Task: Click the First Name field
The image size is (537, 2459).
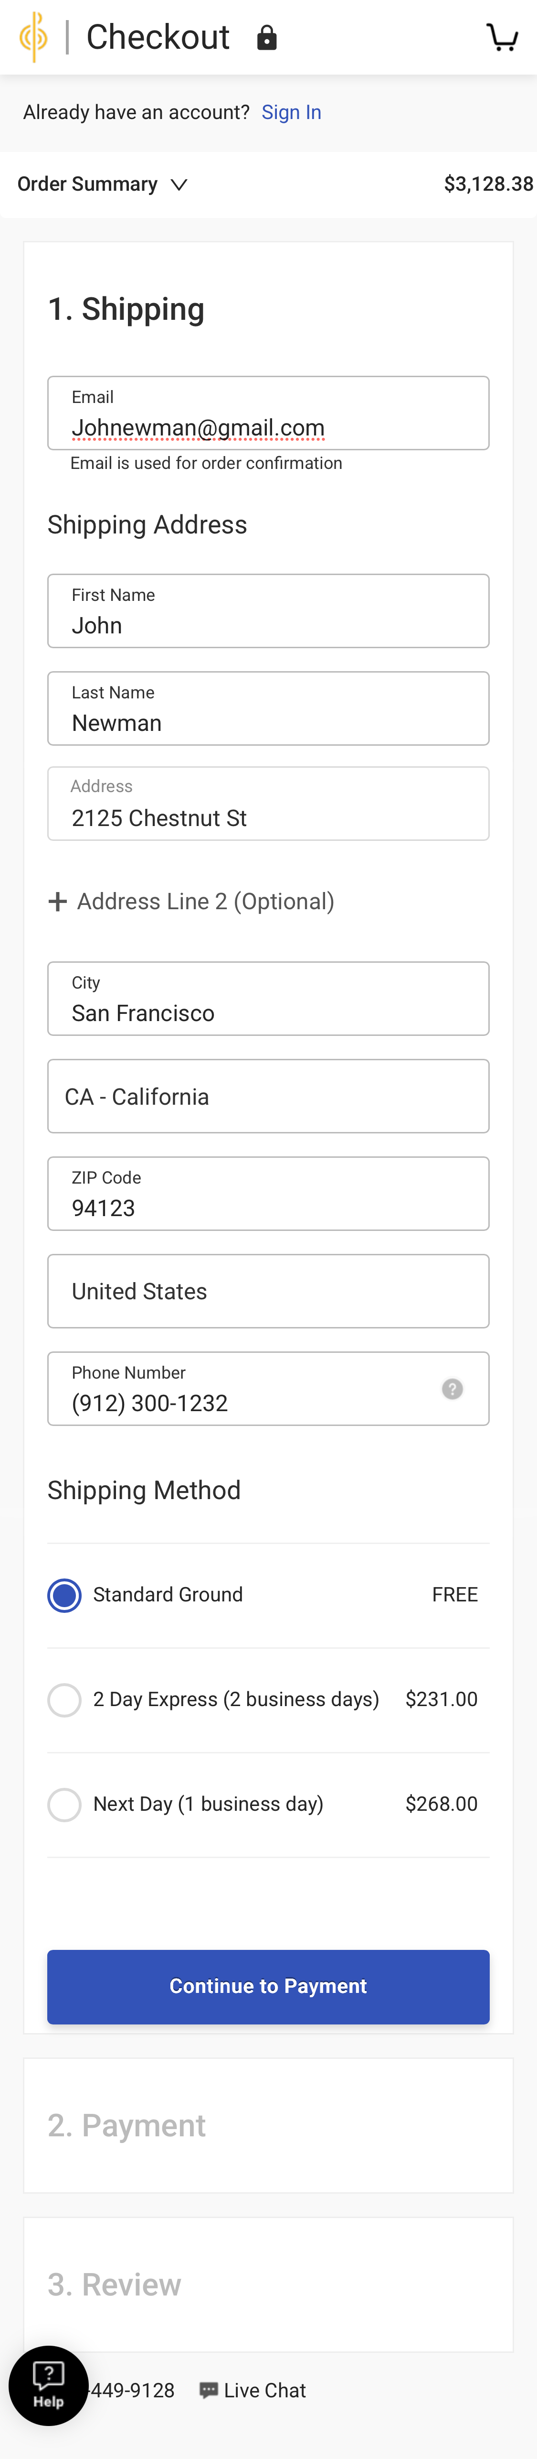Action: pyautogui.click(x=268, y=624)
